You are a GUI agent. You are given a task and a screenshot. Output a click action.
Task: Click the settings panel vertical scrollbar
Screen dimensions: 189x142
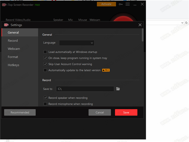click(x=143, y=35)
